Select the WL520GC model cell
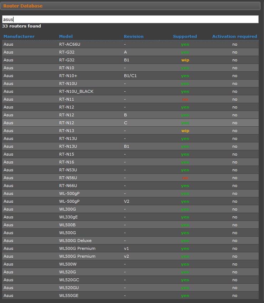 point(69,280)
